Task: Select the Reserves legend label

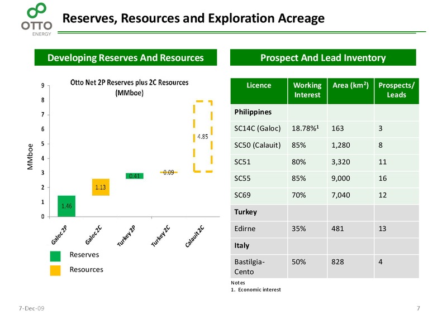Action: coord(84,255)
